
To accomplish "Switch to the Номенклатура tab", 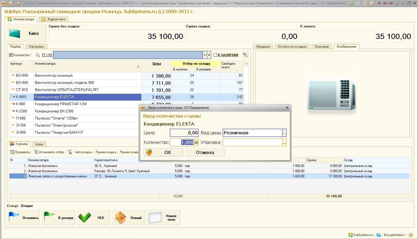I will coord(21,19).
